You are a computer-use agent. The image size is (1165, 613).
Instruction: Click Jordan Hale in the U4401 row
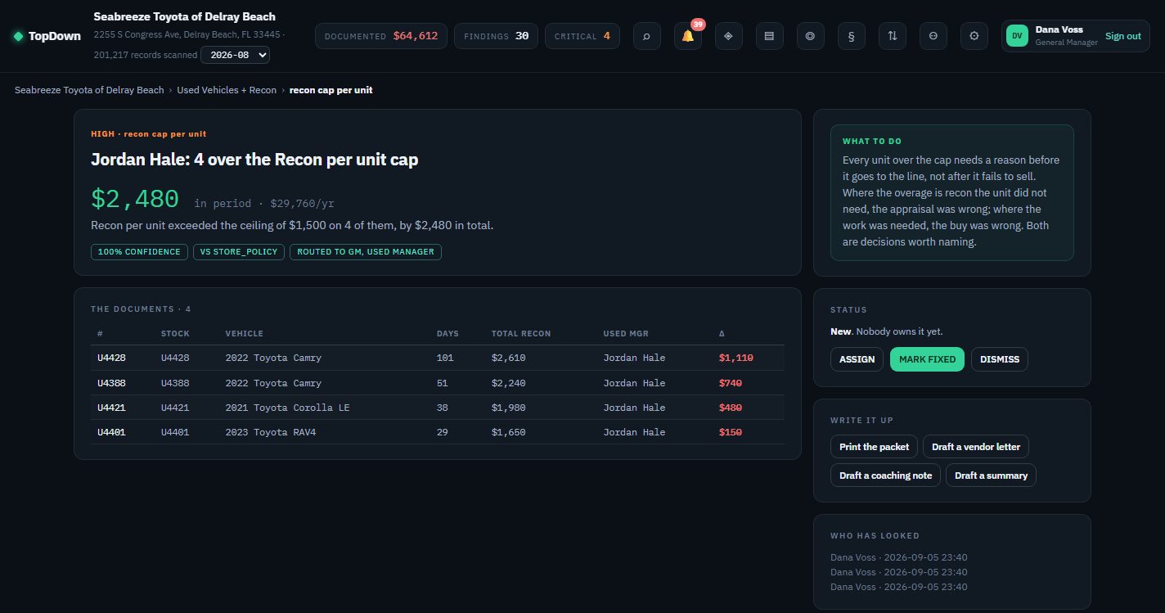click(634, 432)
